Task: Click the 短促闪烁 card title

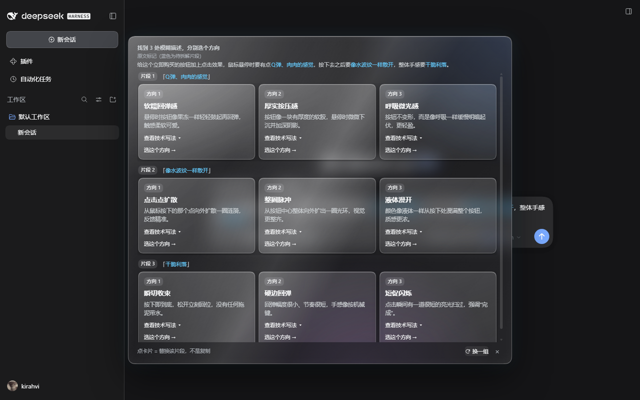Action: coord(398,293)
